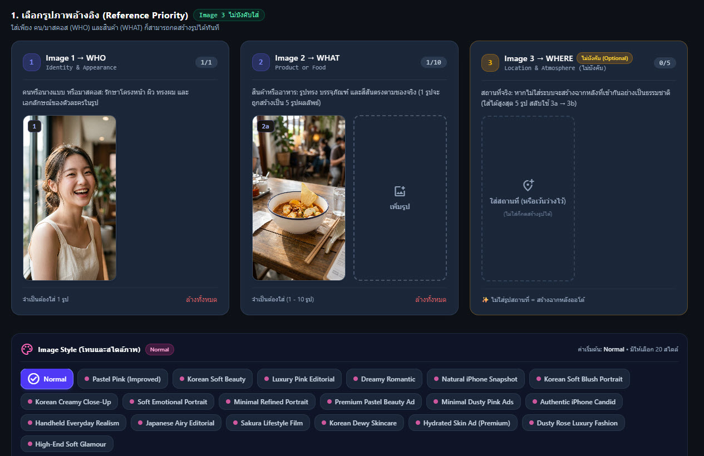
Task: Pick the Korean Creamy Close-Up style
Action: point(70,402)
